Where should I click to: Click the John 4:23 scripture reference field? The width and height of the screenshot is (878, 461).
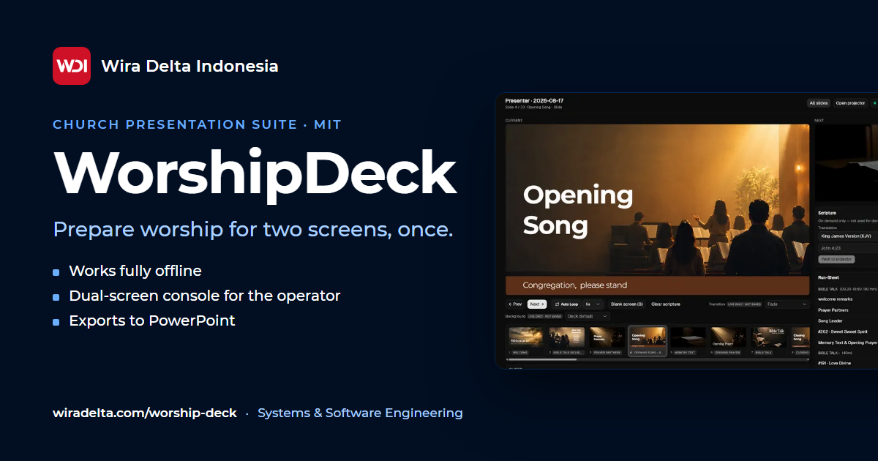[848, 248]
